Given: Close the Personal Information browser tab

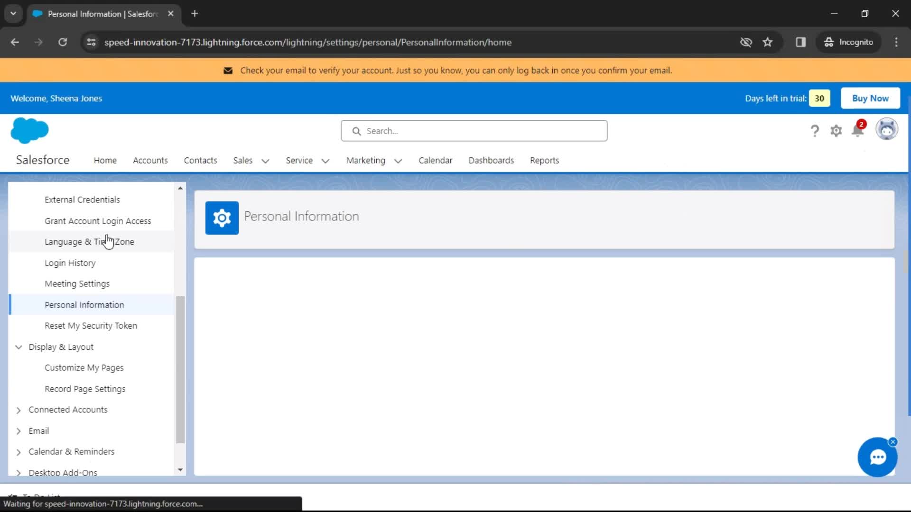Looking at the screenshot, I should coord(171,14).
